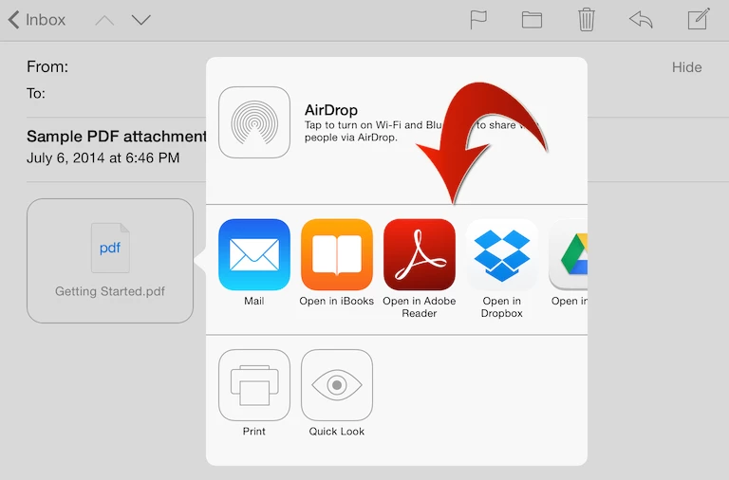Compose a new message
729x480 pixels.
point(699,19)
